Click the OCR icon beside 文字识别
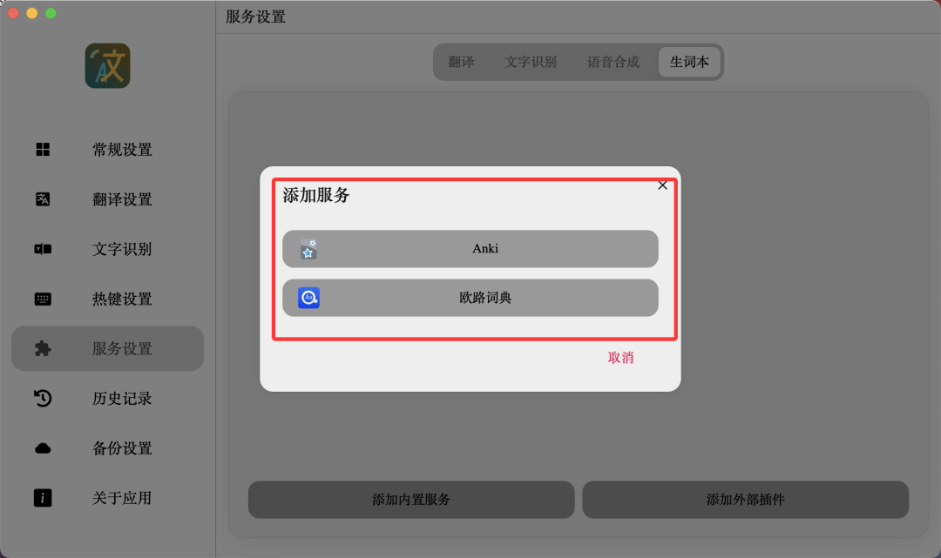The height and width of the screenshot is (558, 941). click(43, 249)
